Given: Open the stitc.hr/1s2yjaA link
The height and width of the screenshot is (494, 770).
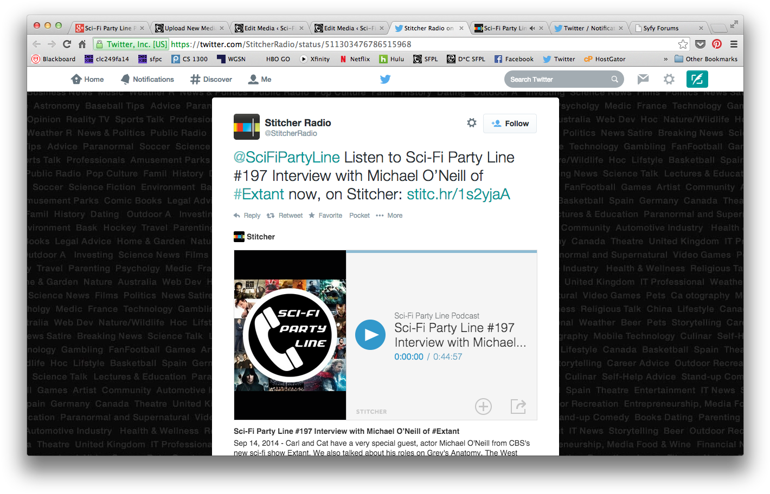Looking at the screenshot, I should [458, 194].
